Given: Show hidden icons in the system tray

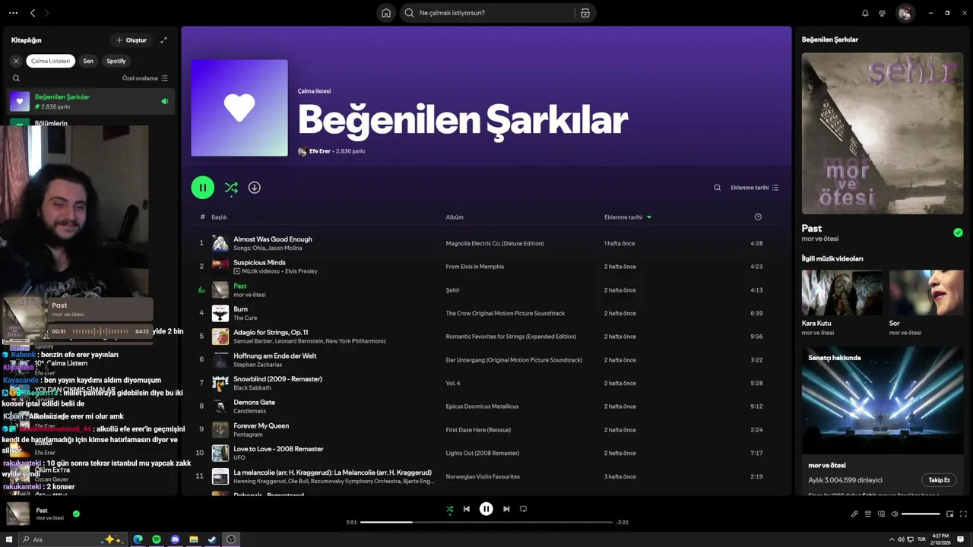Looking at the screenshot, I should tap(890, 539).
